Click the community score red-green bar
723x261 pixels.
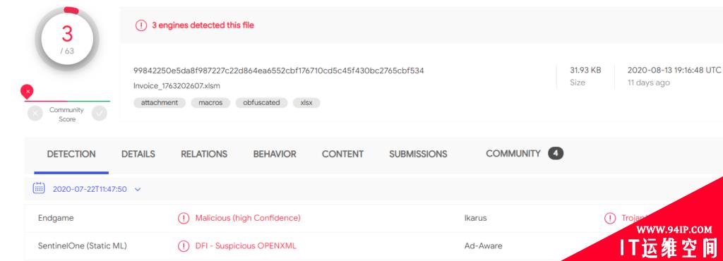pos(67,101)
